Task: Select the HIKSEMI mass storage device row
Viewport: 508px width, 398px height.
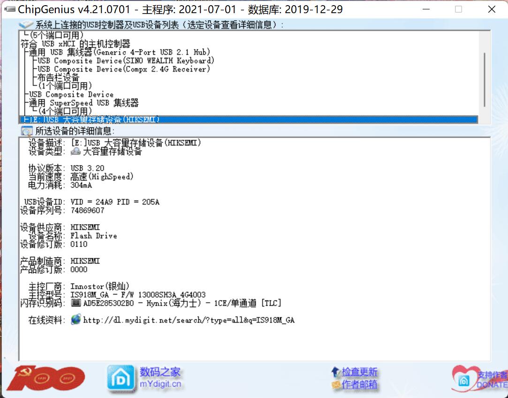Action: (249, 120)
